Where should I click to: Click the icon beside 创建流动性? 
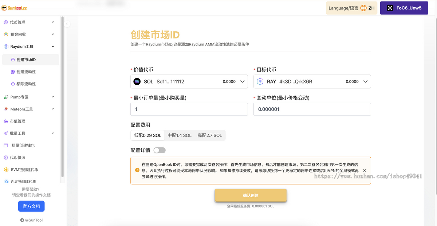(13, 72)
